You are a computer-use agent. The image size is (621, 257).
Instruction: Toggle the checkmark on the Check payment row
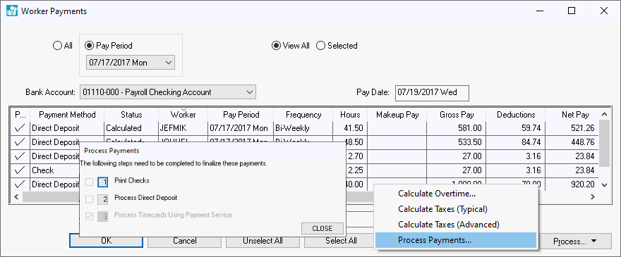20,170
